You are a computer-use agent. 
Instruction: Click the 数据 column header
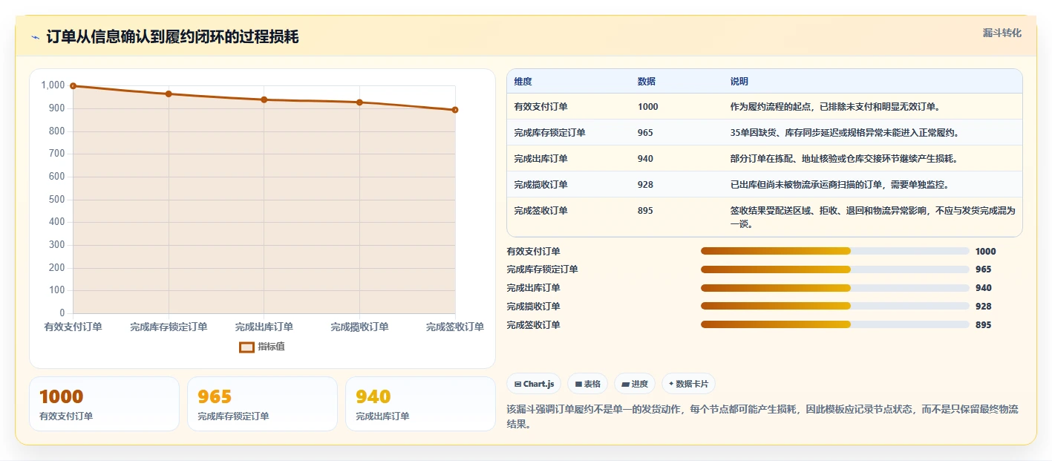pyautogui.click(x=646, y=82)
